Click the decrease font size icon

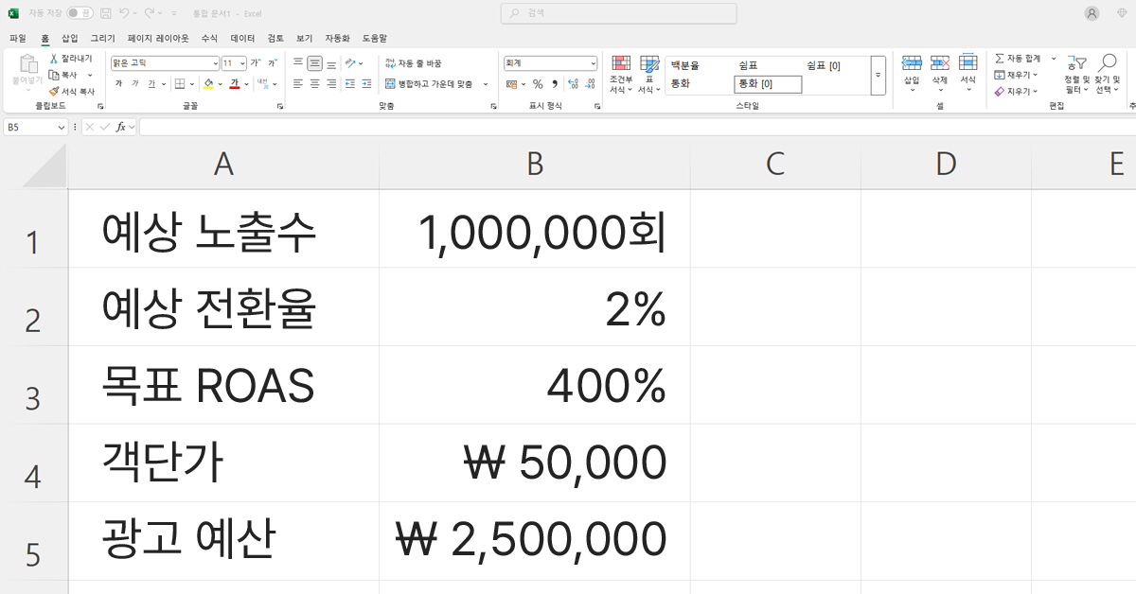[x=273, y=63]
